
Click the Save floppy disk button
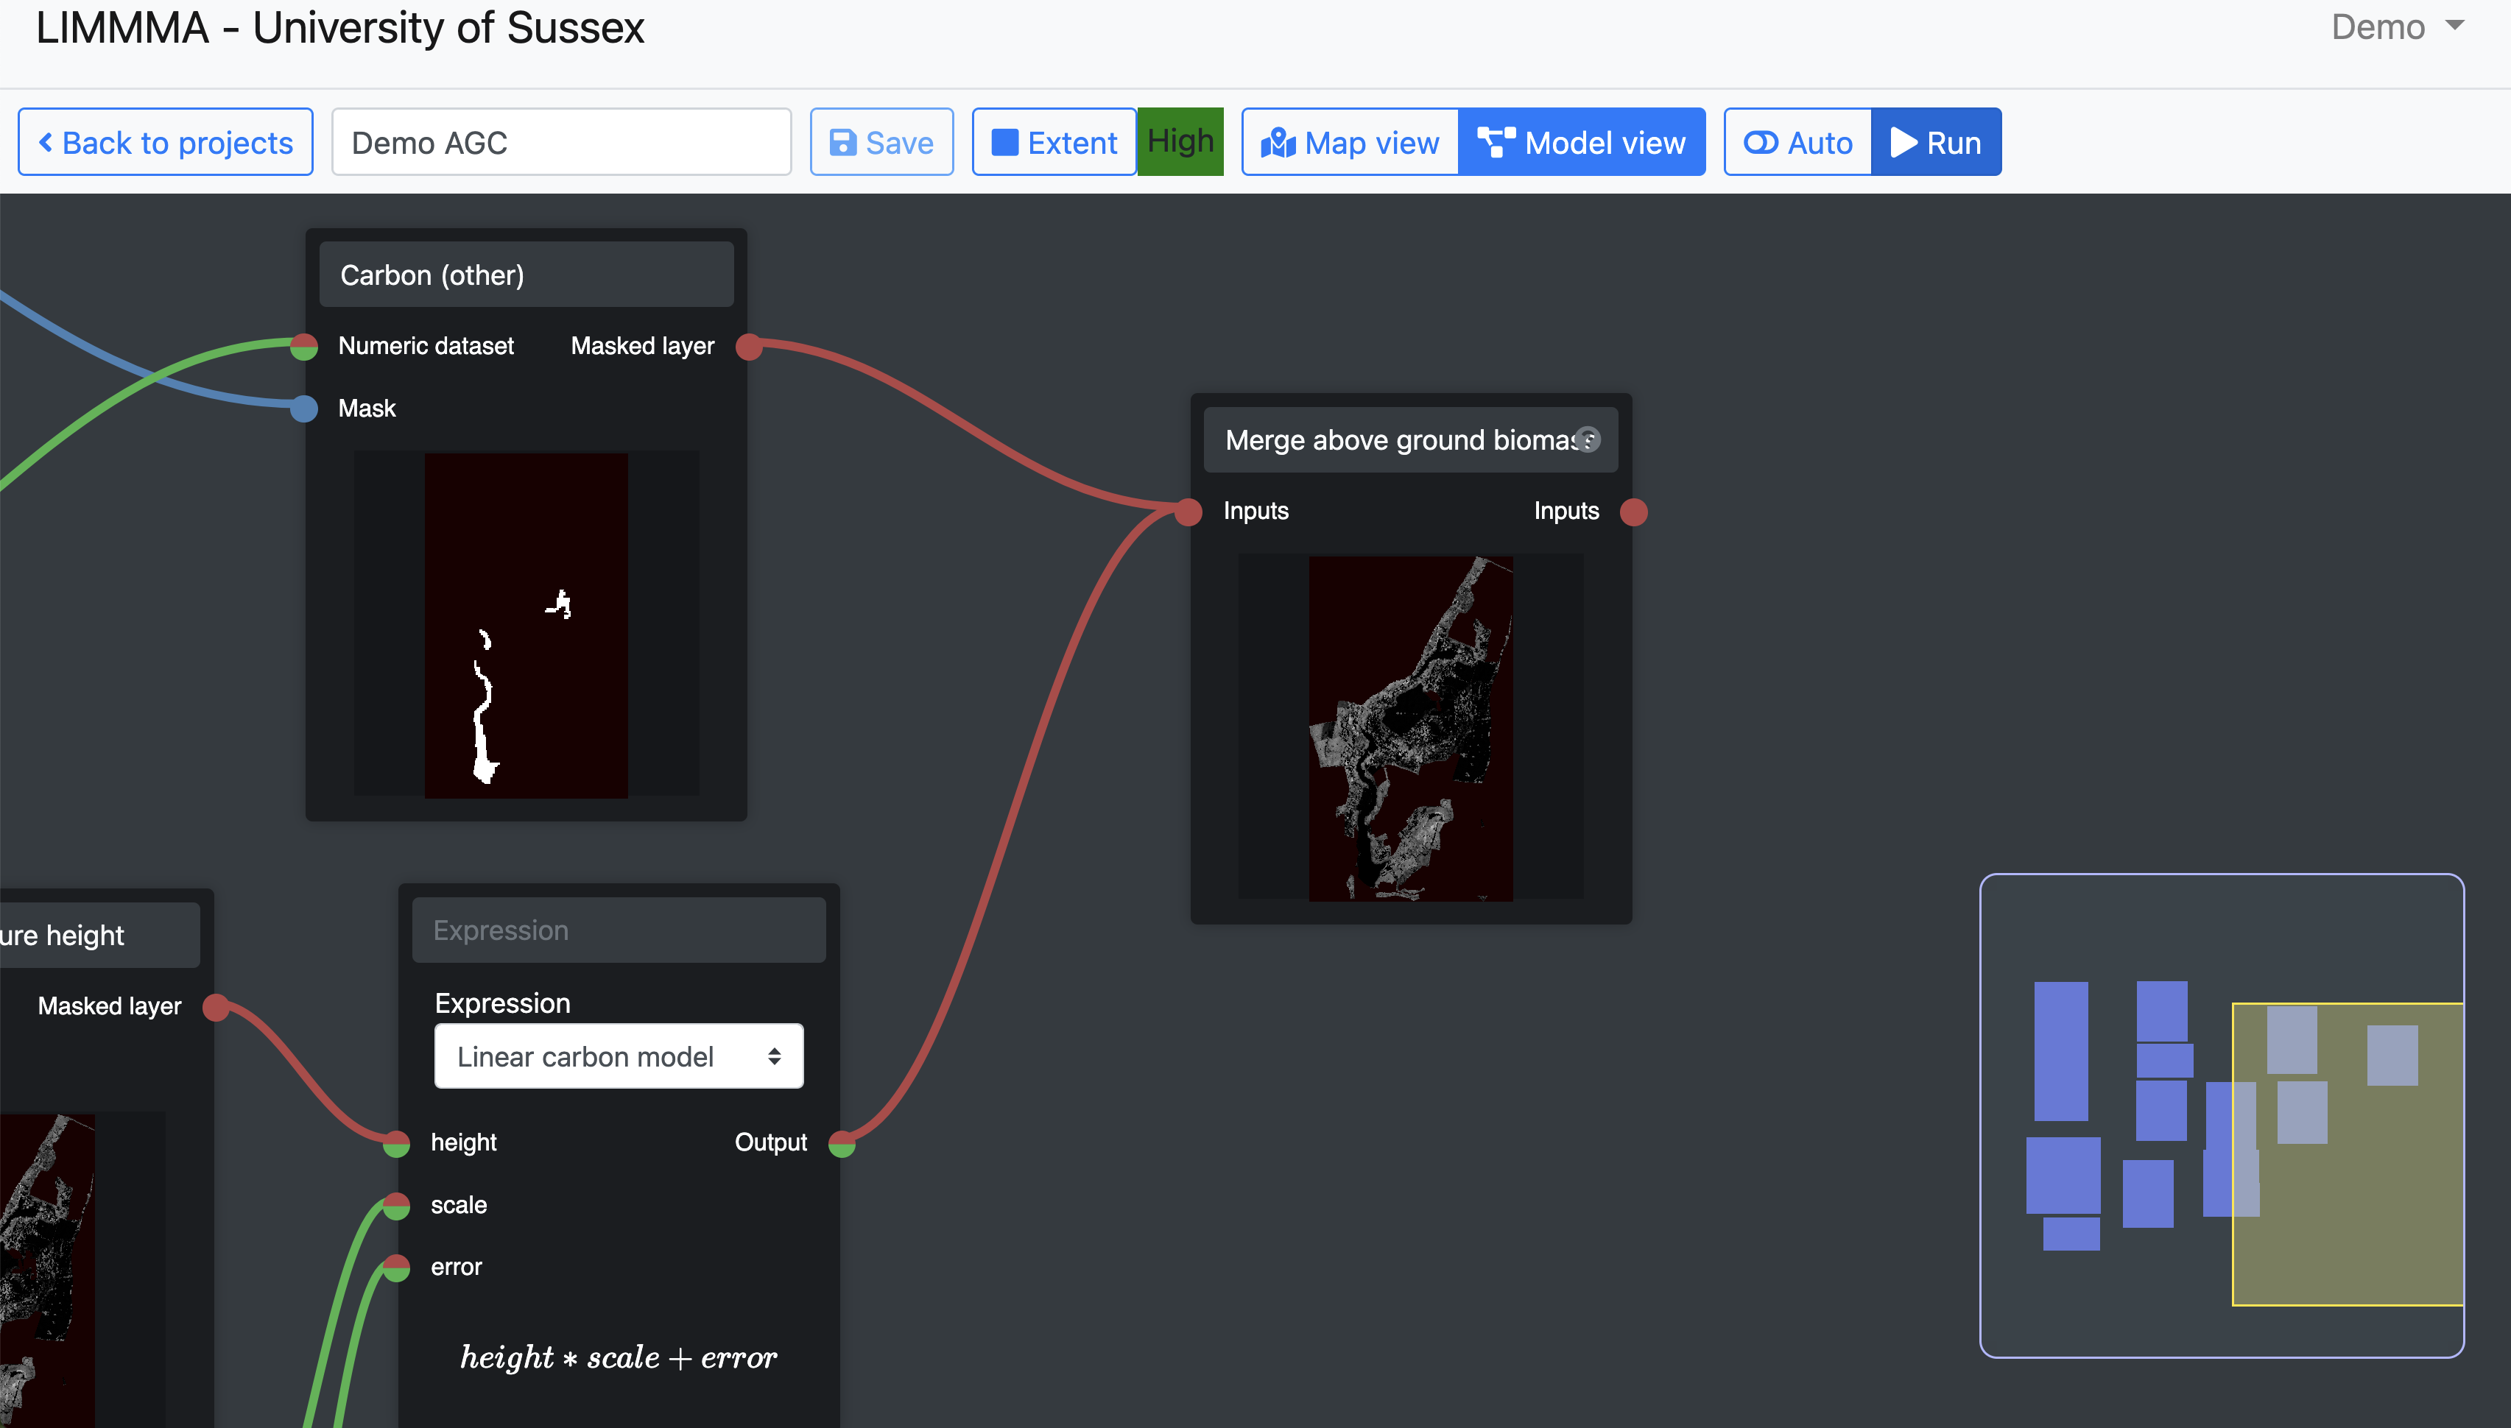pos(881,142)
